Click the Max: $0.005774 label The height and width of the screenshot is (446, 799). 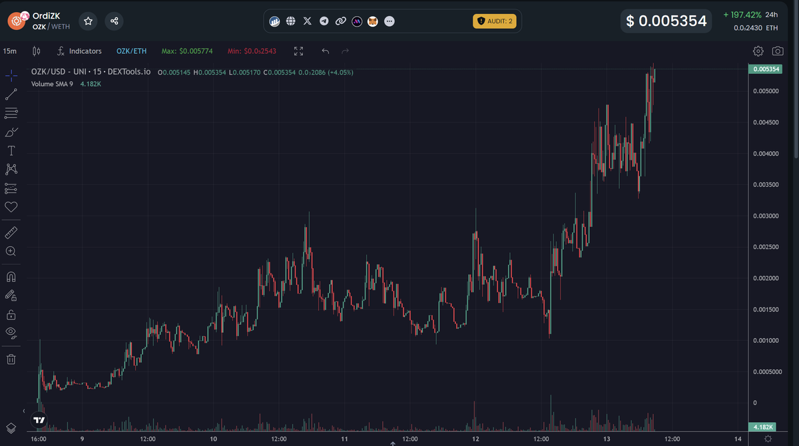click(x=186, y=51)
